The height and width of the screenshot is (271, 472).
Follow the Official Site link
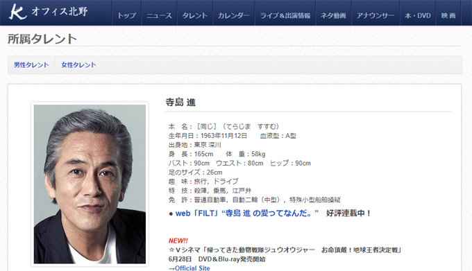coord(192,268)
